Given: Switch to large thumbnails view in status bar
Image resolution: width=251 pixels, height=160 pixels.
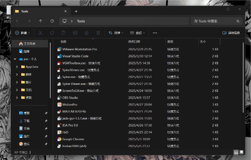Looking at the screenshot, I should pos(241,152).
